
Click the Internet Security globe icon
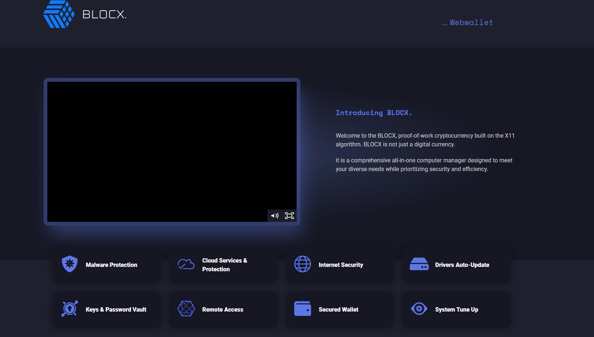click(x=302, y=264)
